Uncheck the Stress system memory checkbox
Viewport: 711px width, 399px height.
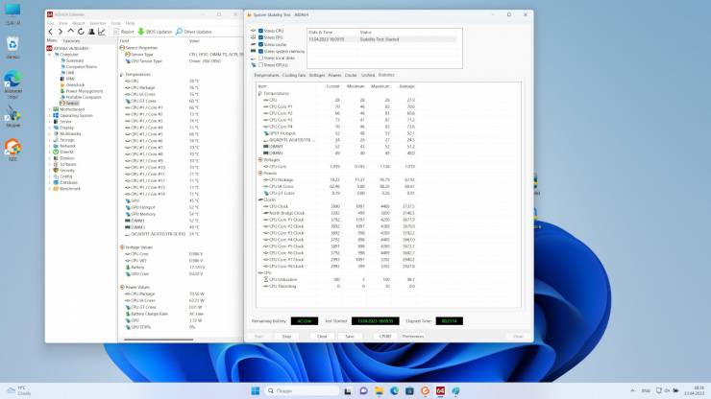coord(260,51)
